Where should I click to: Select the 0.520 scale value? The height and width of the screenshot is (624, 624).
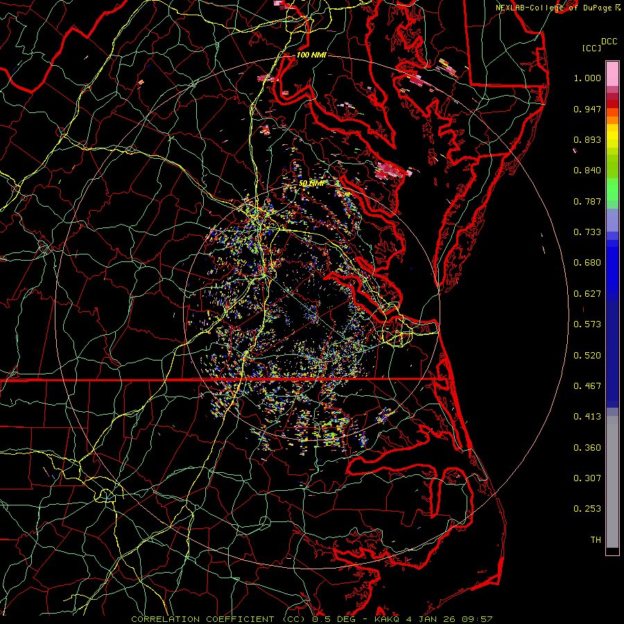pos(587,356)
